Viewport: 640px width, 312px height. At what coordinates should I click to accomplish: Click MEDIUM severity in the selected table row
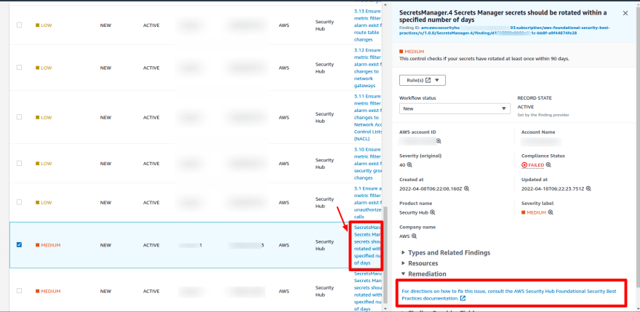point(48,245)
